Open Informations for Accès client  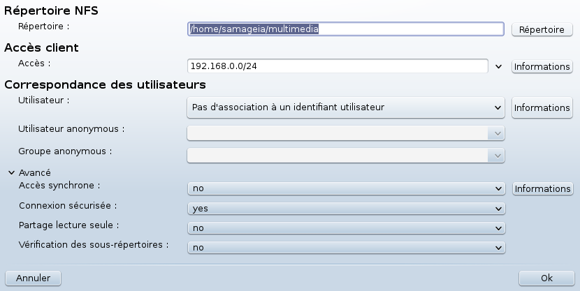[542, 66]
